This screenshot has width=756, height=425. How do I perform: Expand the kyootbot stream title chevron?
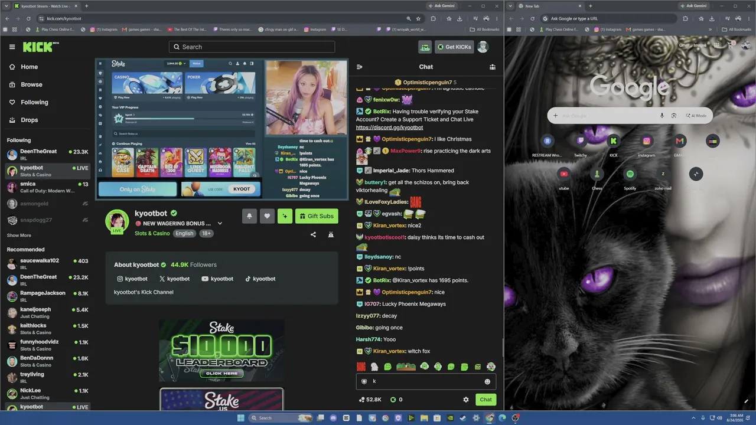pos(220,224)
